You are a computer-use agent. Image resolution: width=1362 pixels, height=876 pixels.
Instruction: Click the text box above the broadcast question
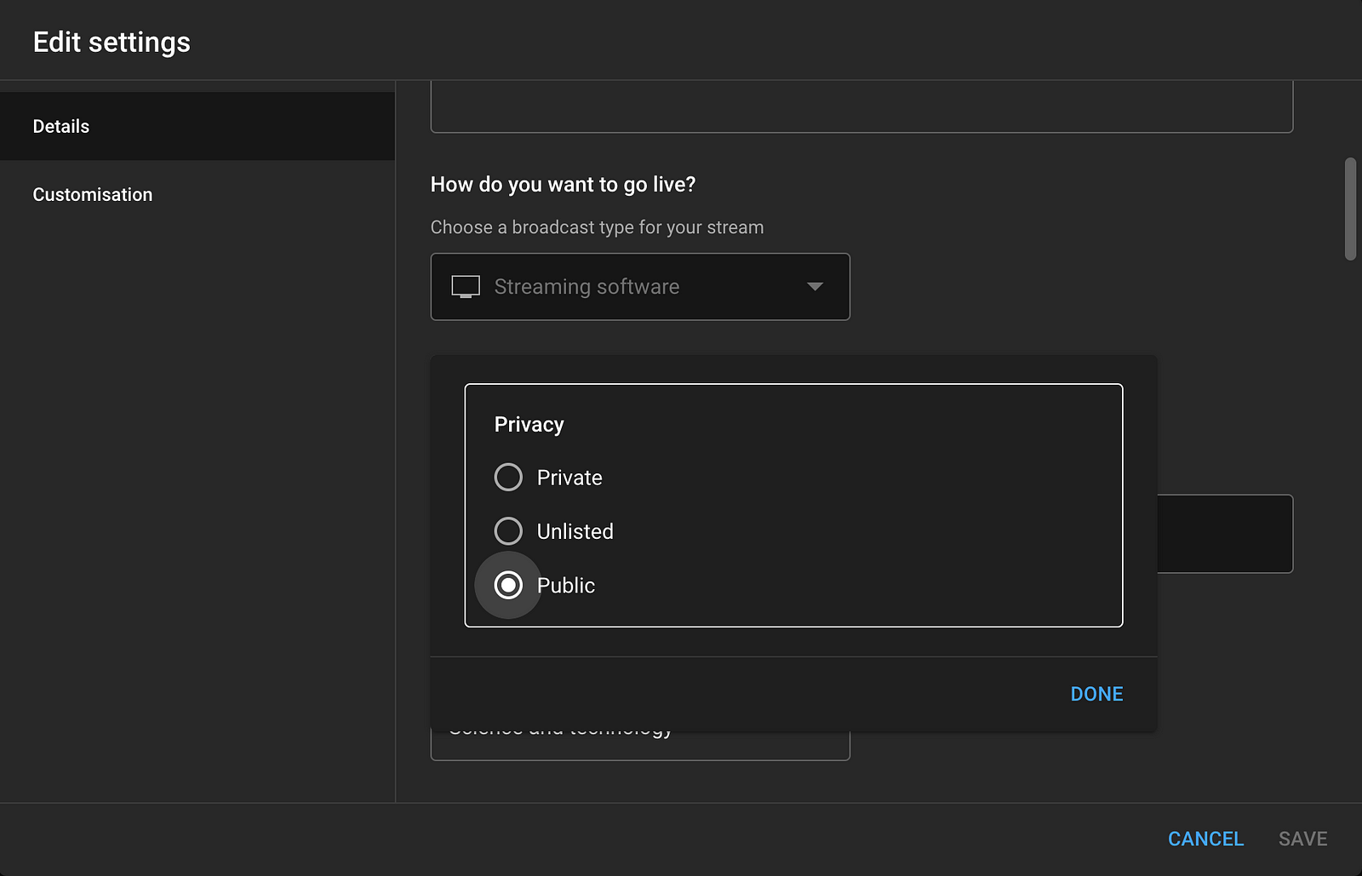point(861,107)
